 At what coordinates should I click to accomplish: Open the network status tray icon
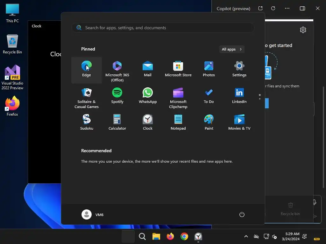click(x=266, y=236)
